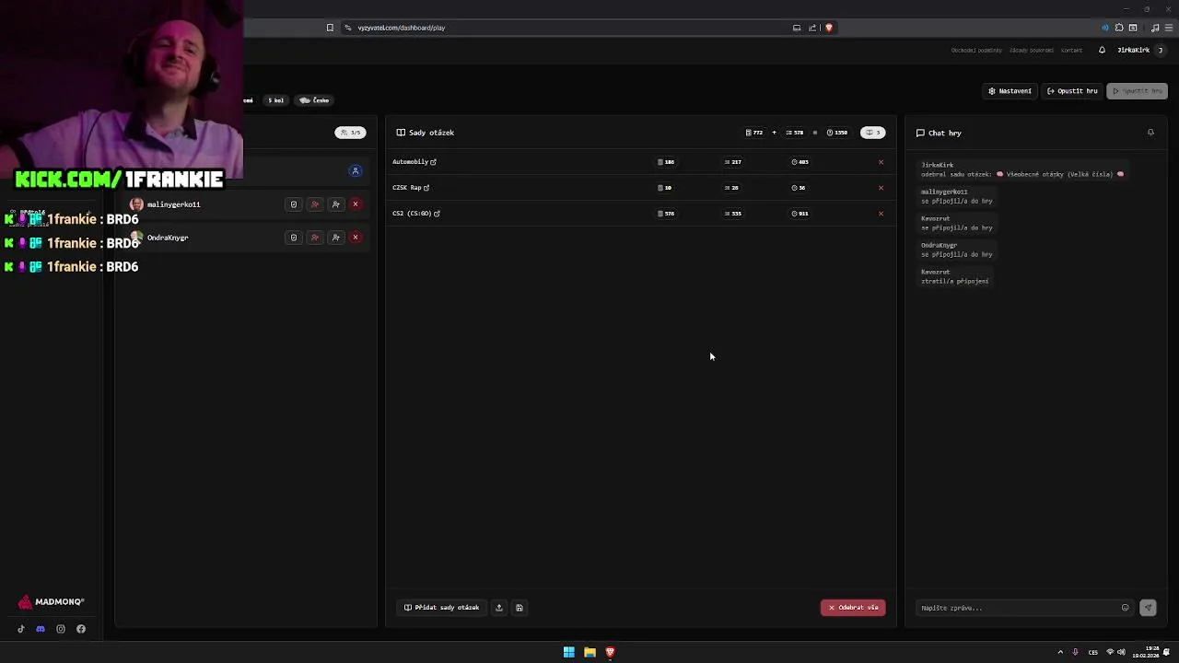Click the Instagram icon in overlay
Screen dimensions: 1179x663
(61, 629)
